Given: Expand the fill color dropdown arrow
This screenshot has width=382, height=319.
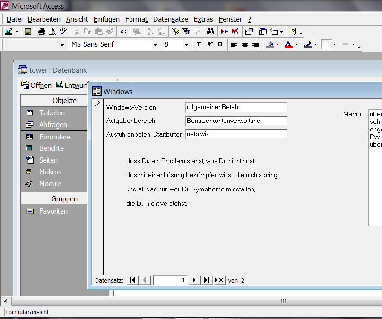Looking at the screenshot, I should pos(278,44).
